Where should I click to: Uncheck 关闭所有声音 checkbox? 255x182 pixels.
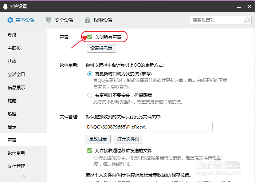(x=90, y=37)
